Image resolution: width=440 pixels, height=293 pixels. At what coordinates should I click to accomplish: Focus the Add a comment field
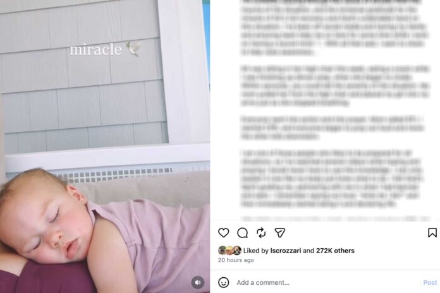click(327, 282)
